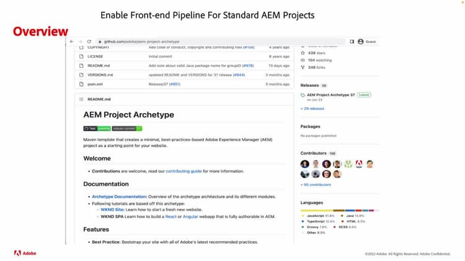The height and width of the screenshot is (261, 465).
Task: Expand the + 95 contributors list
Action: (316, 185)
